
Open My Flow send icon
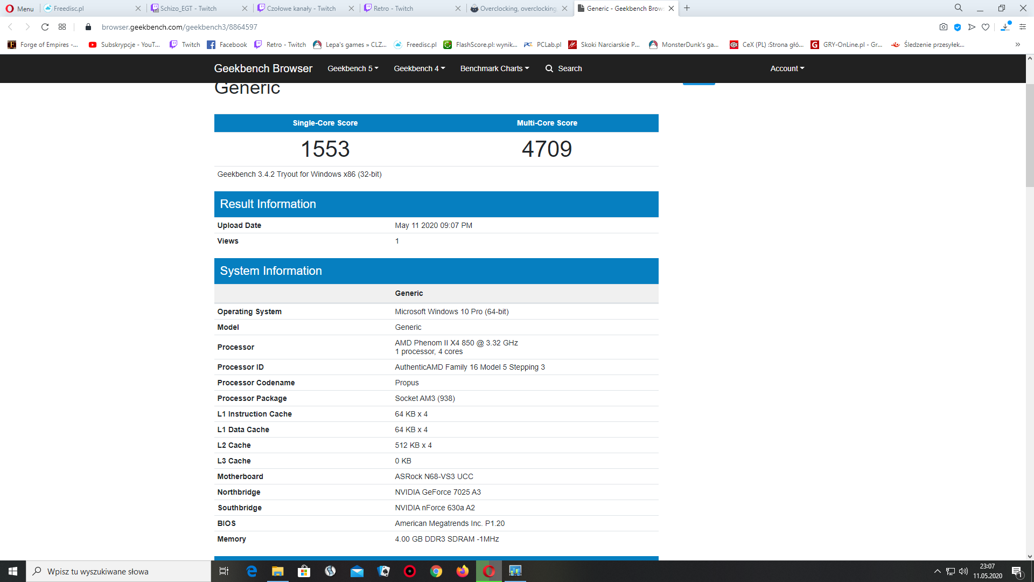point(972,27)
